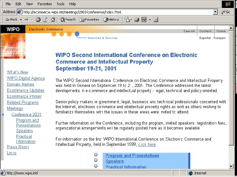The image size is (237, 177).
Task: Open the Favorites menu
Action: pyautogui.click(x=44, y=4)
